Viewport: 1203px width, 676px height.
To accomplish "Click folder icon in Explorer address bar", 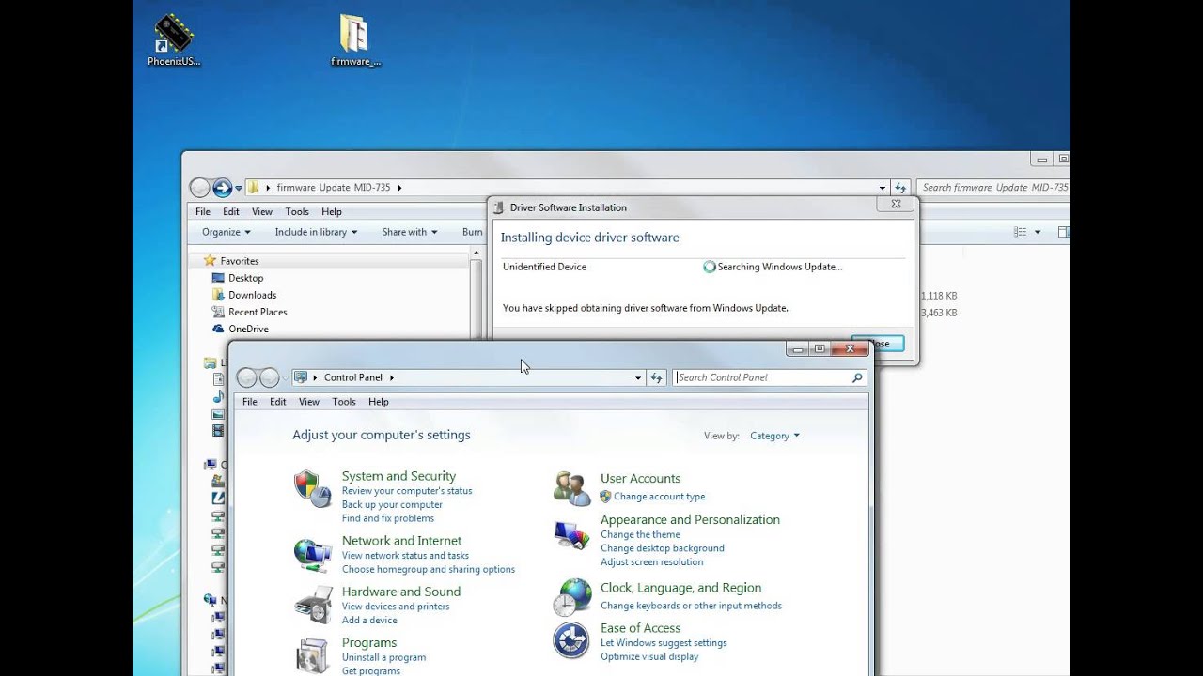I will click(253, 188).
